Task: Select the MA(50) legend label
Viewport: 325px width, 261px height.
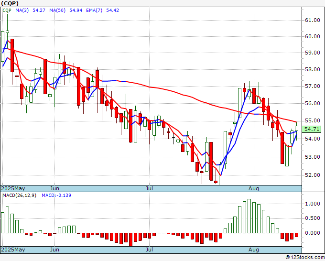Action: [57, 11]
